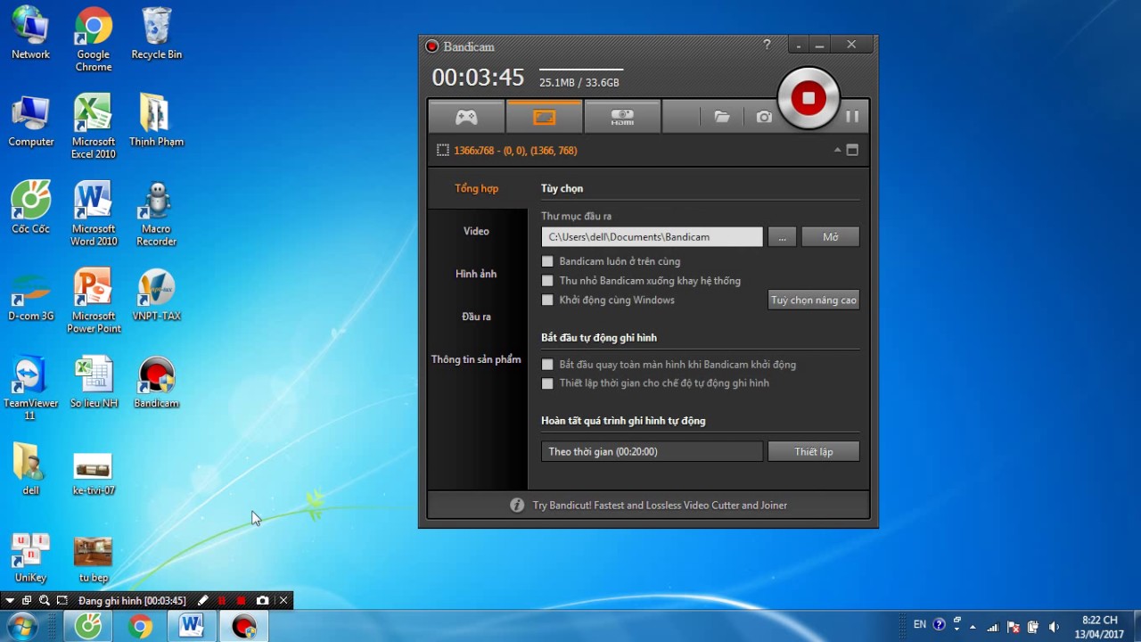Select the Bandicam desktop shortcut

pyautogui.click(x=156, y=383)
